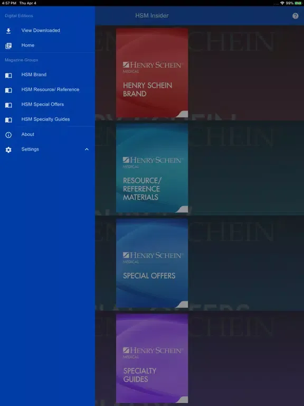
Task: Tap the 4:57 PM clock in status bar
Action: (9, 3)
